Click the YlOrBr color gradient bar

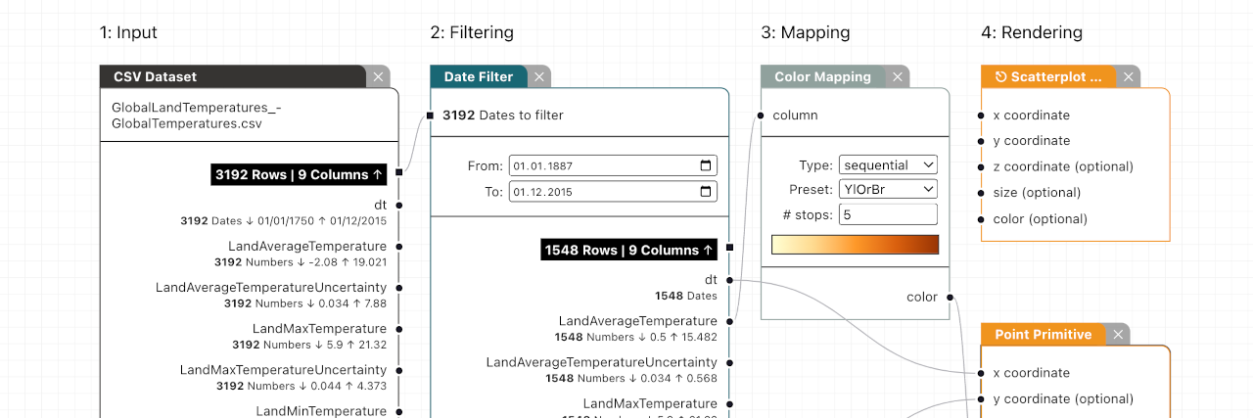pos(855,245)
